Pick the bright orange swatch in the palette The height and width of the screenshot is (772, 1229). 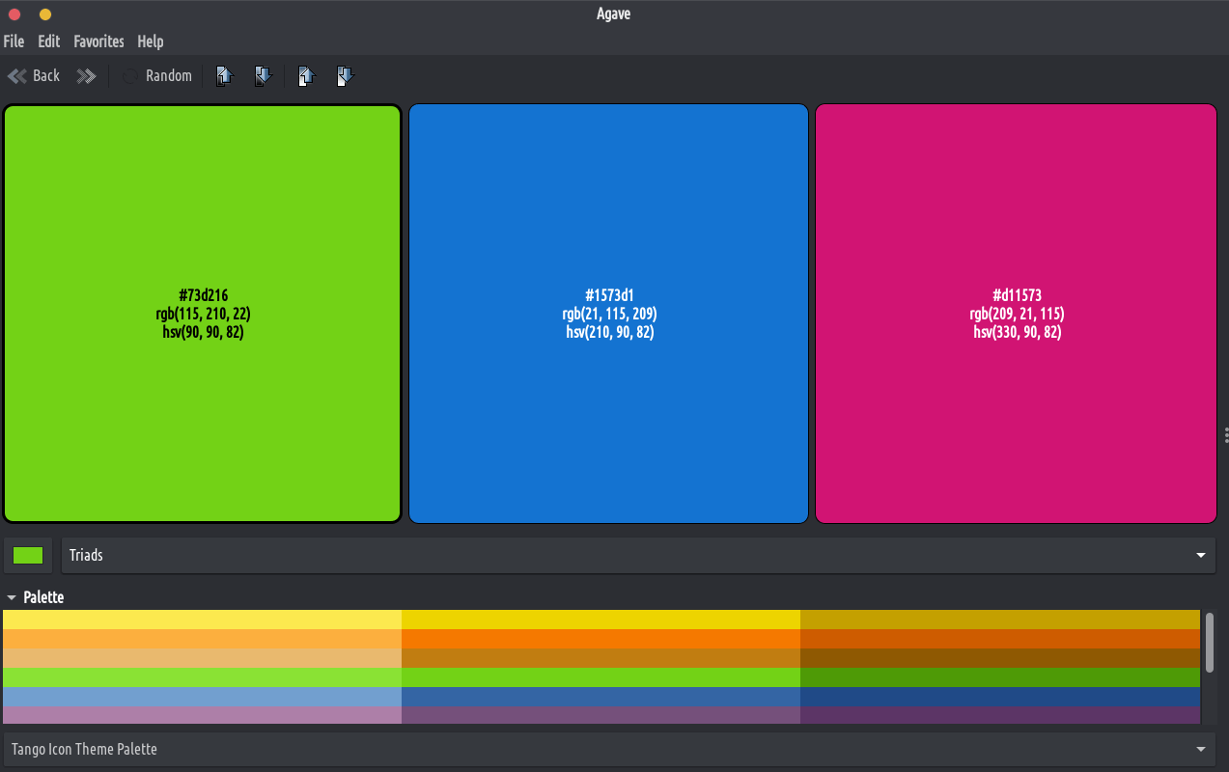point(601,639)
